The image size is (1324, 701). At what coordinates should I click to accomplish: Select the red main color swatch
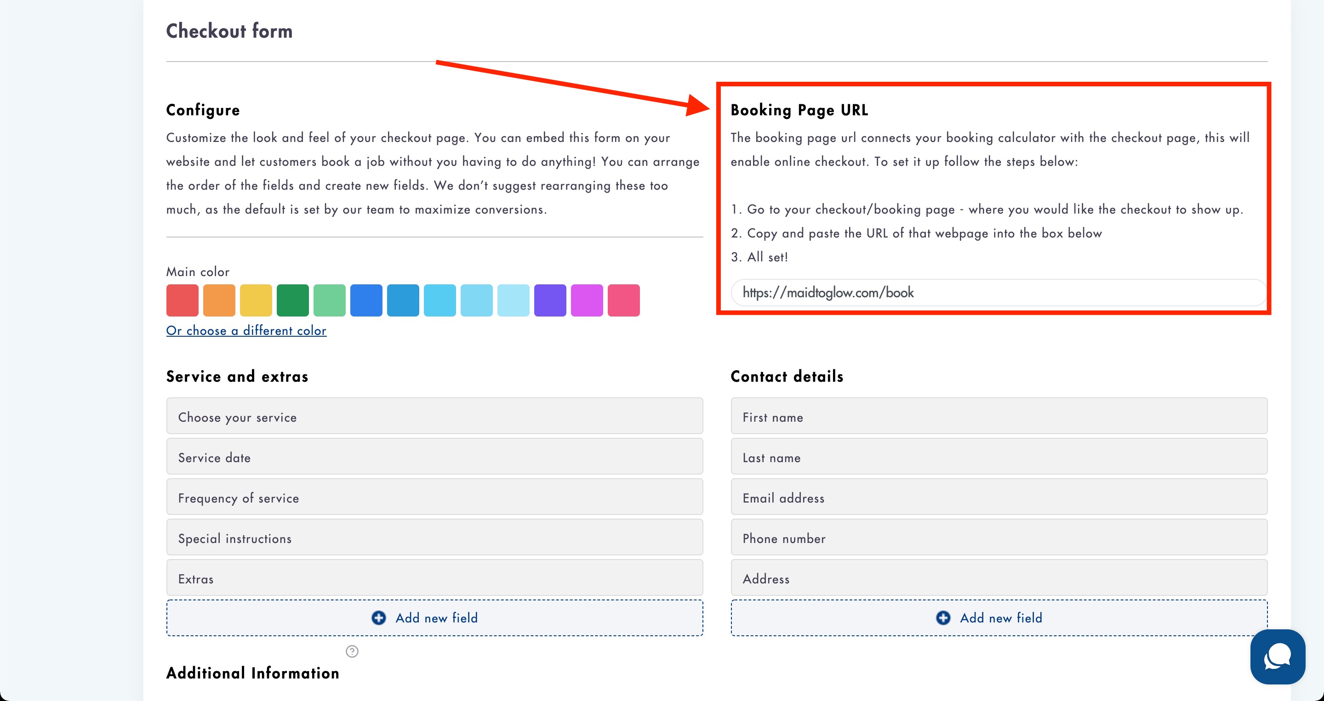[183, 300]
